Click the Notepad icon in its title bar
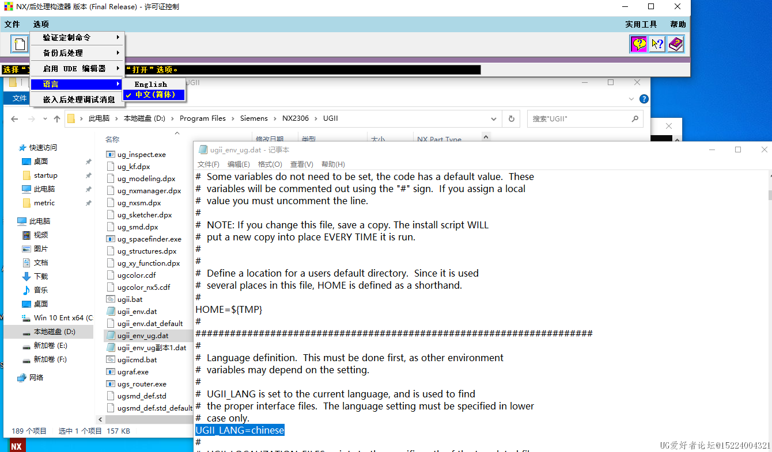Image resolution: width=772 pixels, height=452 pixels. tap(203, 150)
